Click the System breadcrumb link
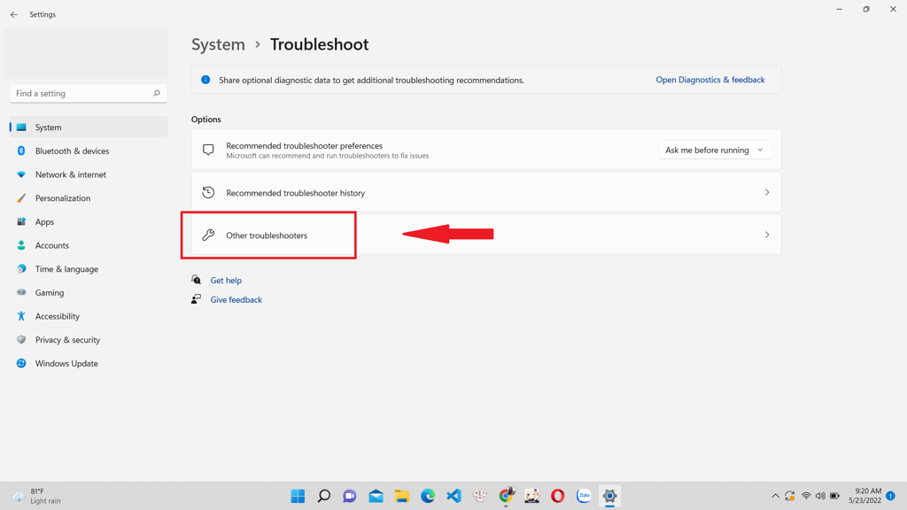Viewport: 907px width, 510px height. [218, 44]
